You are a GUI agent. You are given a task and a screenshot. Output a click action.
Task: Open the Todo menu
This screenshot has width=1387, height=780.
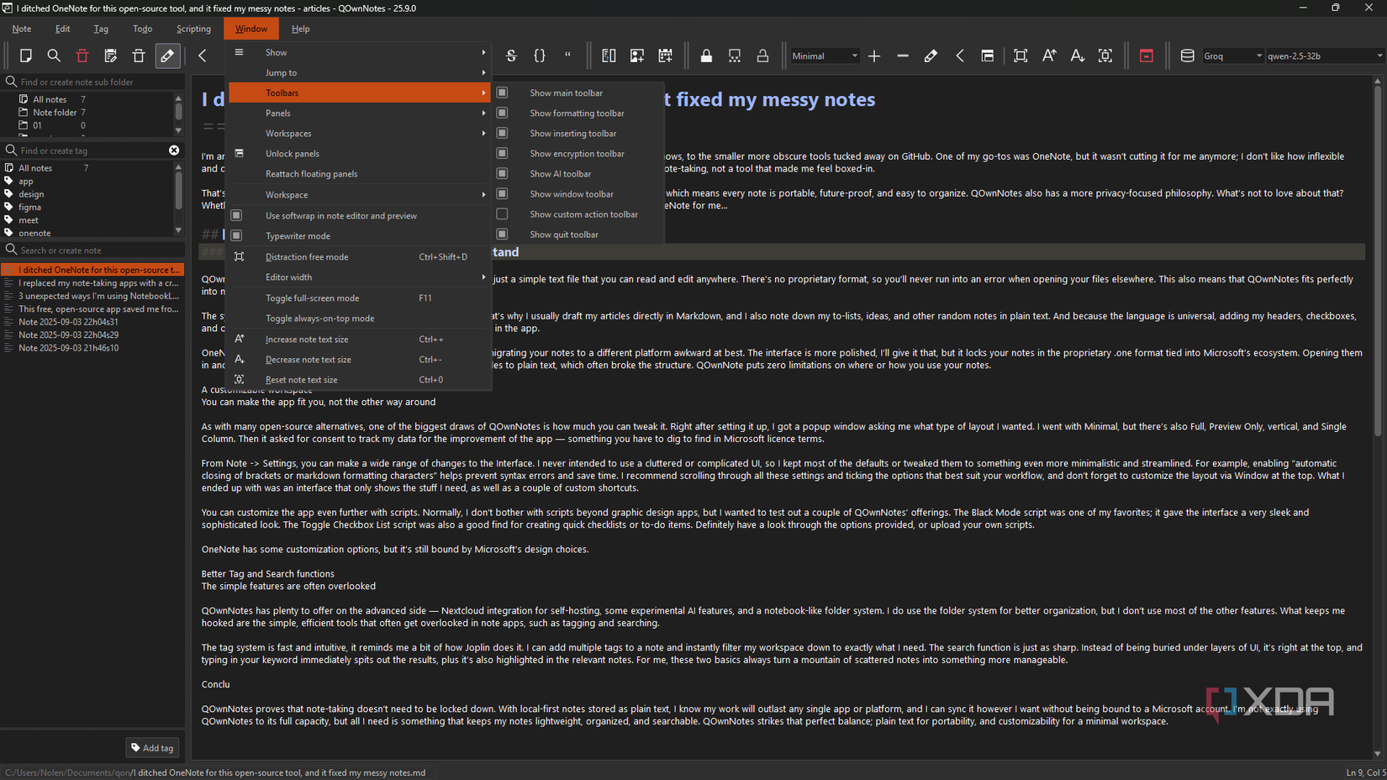[x=143, y=29]
